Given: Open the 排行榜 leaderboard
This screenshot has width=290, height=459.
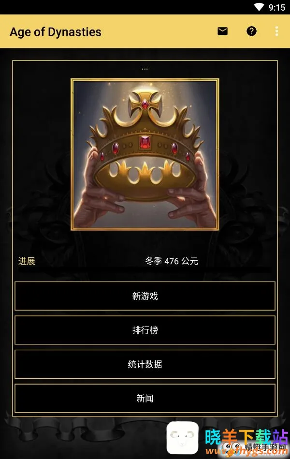Looking at the screenshot, I should point(145,330).
